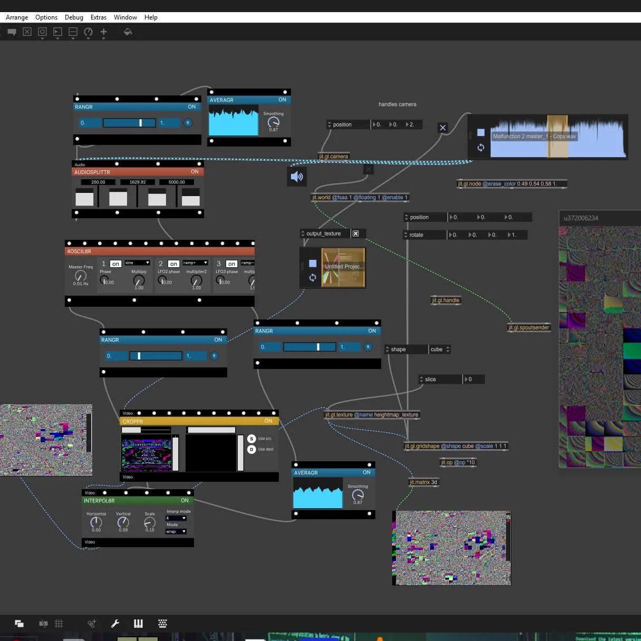The image size is (641, 641).
Task: Toggle the speaker audio output button
Action: tap(297, 177)
